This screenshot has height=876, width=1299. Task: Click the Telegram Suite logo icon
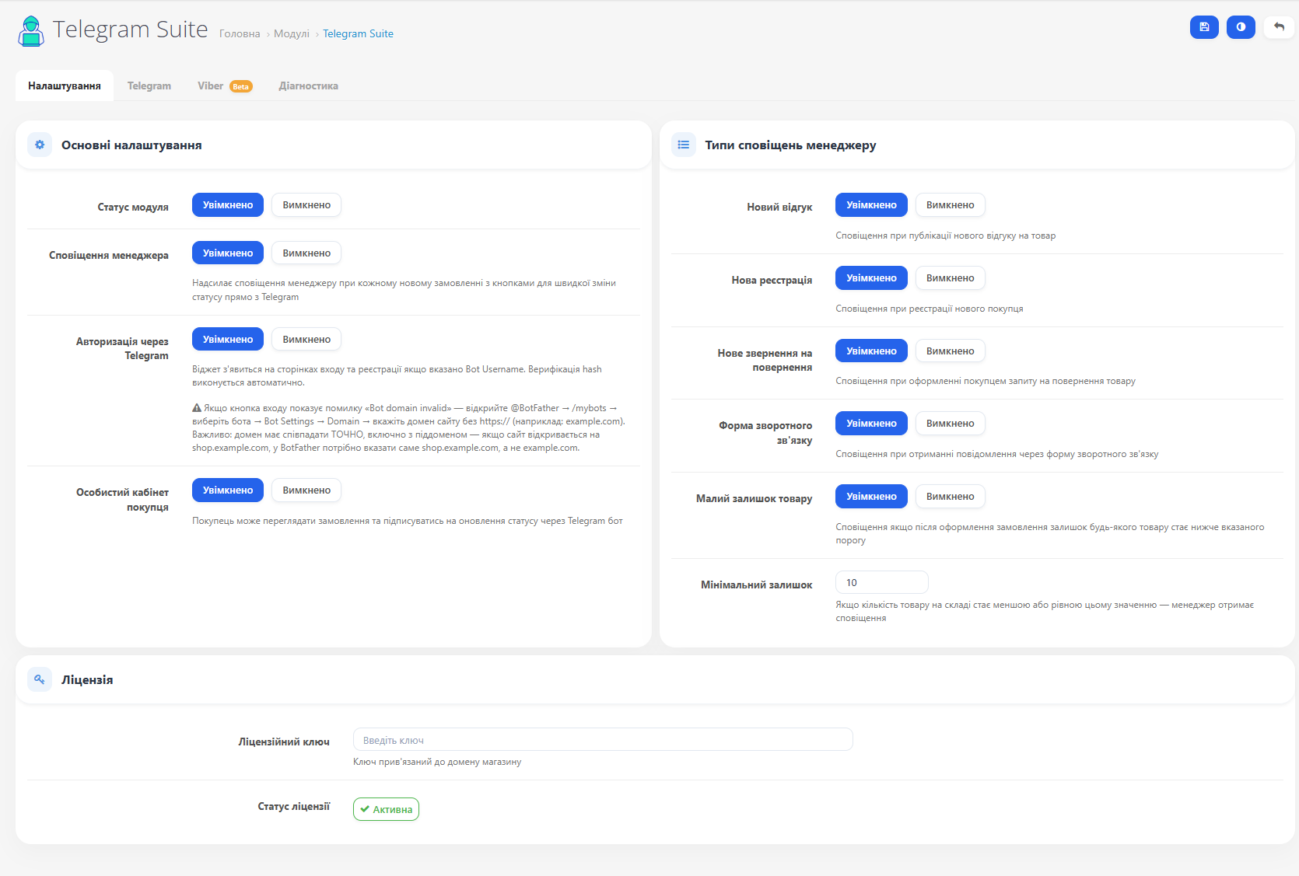tap(31, 31)
